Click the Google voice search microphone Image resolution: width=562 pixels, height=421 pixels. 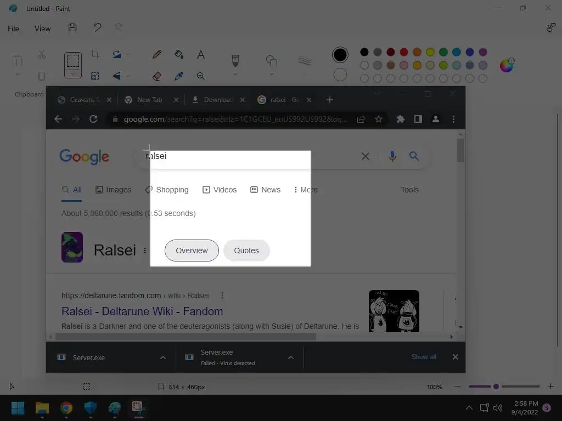[392, 156]
